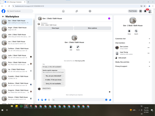Open the Groups icon in top navigation
155x116 pixels.
pyautogui.click(x=90, y=11)
